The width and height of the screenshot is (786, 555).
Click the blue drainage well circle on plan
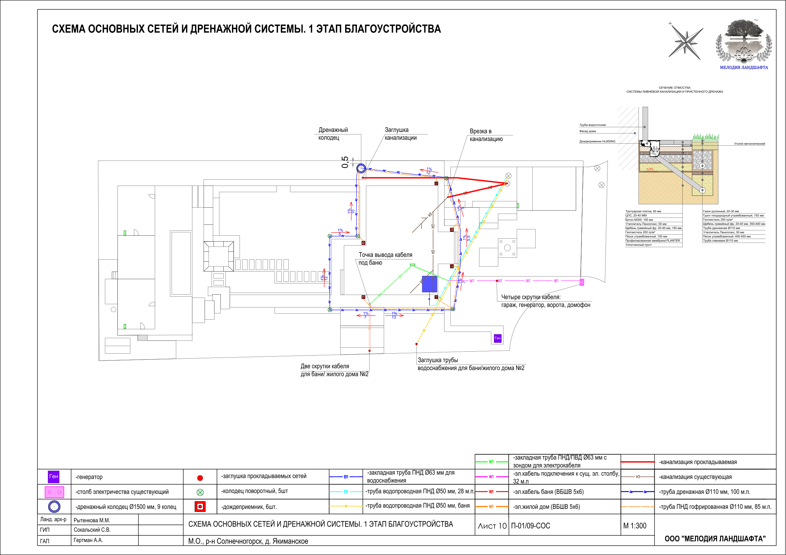pos(361,168)
